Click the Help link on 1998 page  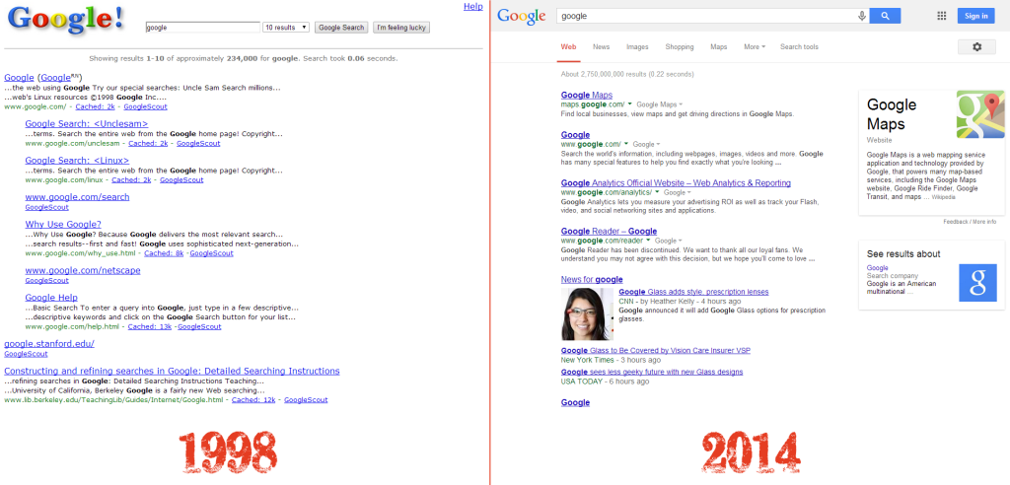pos(472,7)
